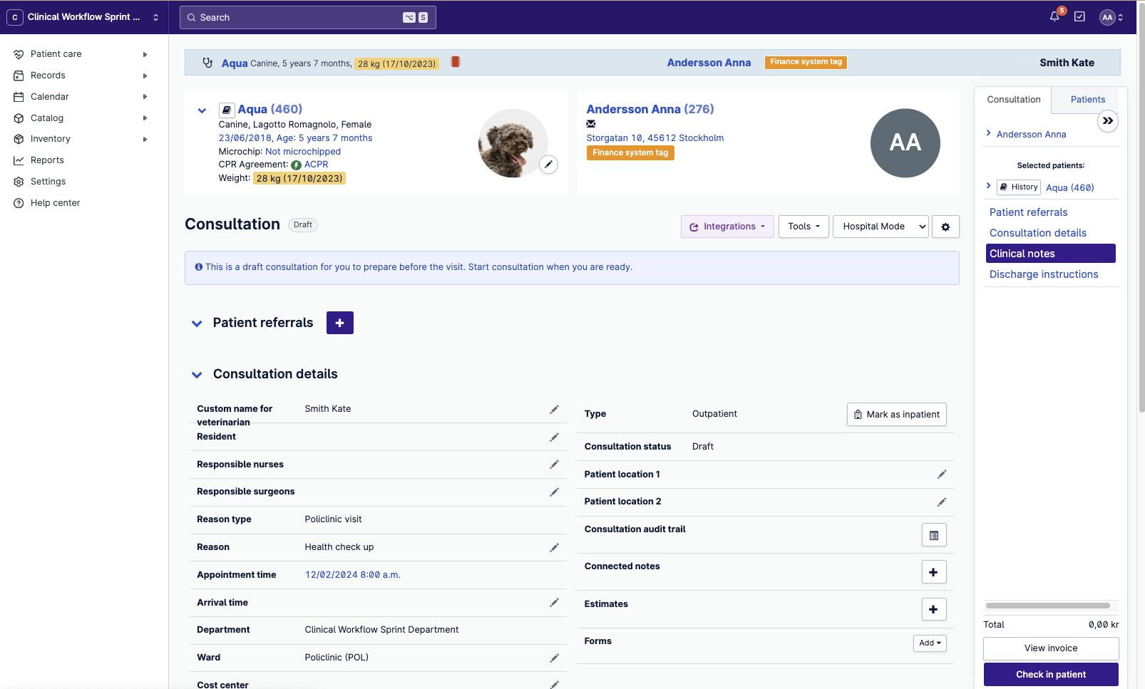This screenshot has height=689, width=1145.
Task: Add a new patient referral
Action: pos(339,323)
